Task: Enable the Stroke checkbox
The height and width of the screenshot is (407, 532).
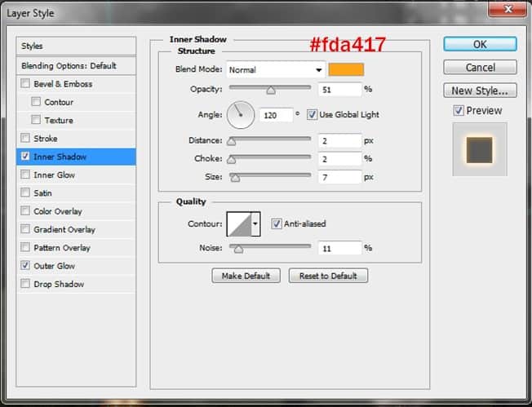Action: tap(25, 138)
